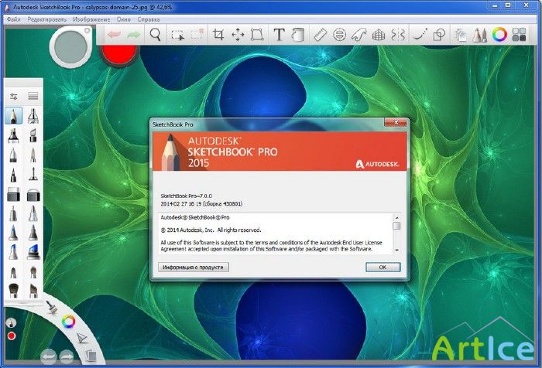Screen dimensions: 542x368
Task: Toggle the Steady Stroke tool
Action: pyautogui.click(x=420, y=35)
